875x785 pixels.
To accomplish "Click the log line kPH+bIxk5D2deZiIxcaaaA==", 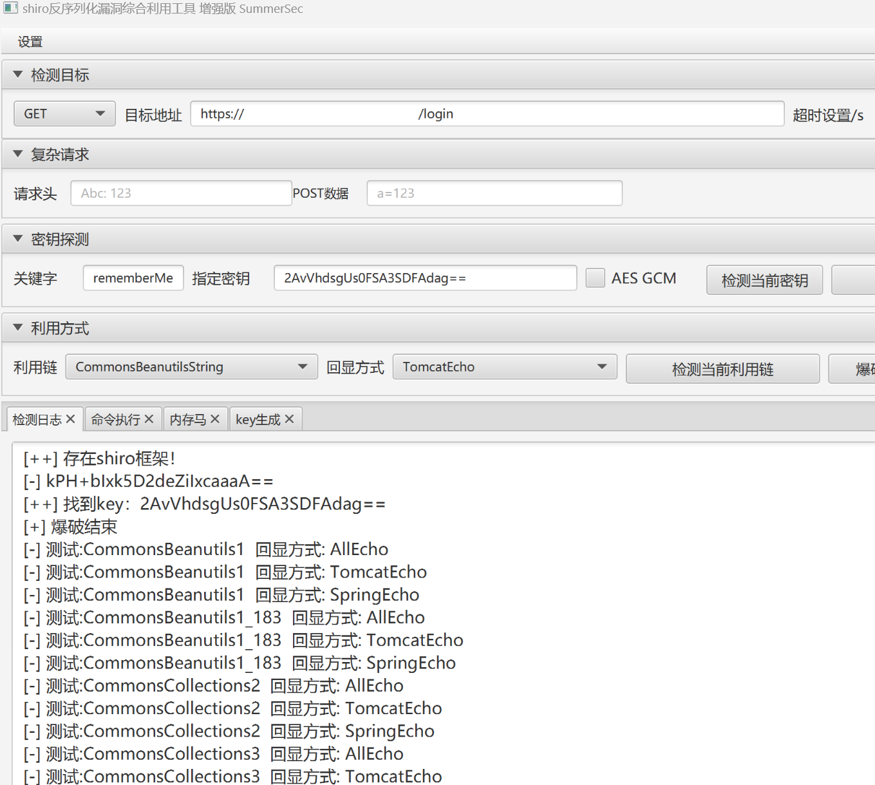I will point(148,481).
